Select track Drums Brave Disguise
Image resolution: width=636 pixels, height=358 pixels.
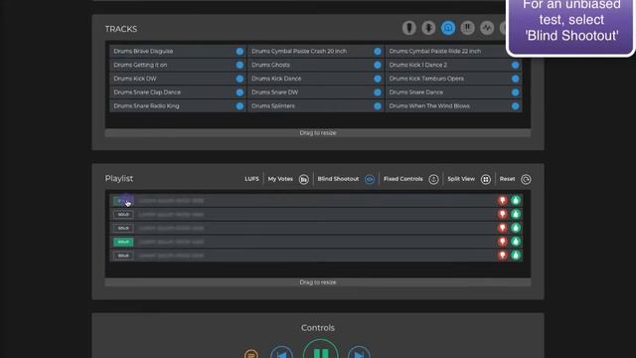point(178,51)
